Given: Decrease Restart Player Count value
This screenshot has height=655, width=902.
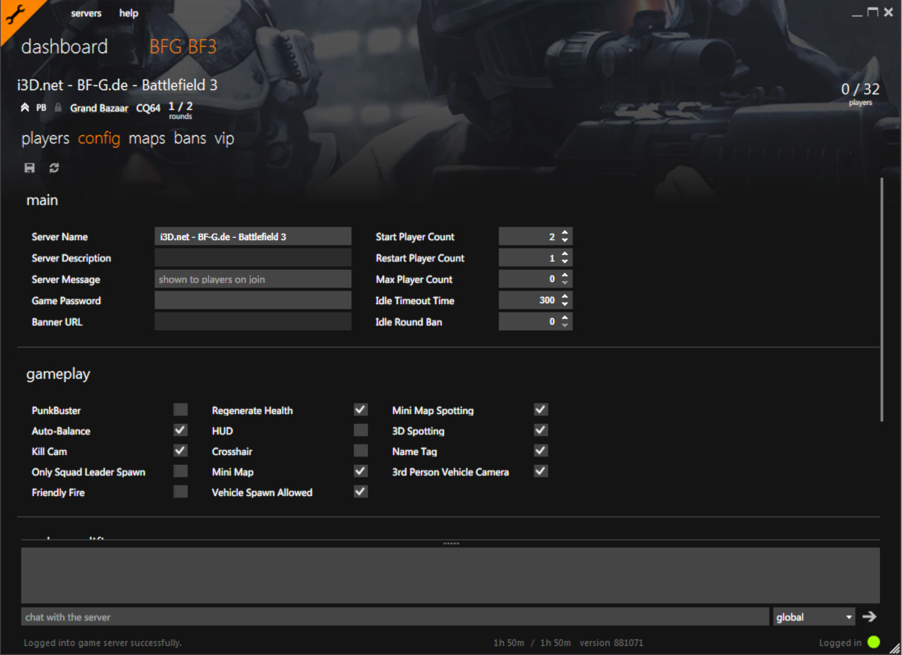Looking at the screenshot, I should [565, 262].
